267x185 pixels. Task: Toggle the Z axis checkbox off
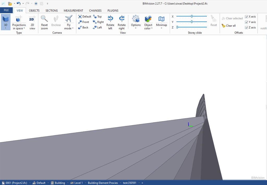[247, 27]
